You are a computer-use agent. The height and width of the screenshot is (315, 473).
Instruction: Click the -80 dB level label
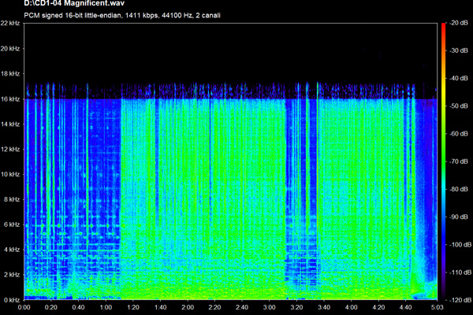coord(459,189)
